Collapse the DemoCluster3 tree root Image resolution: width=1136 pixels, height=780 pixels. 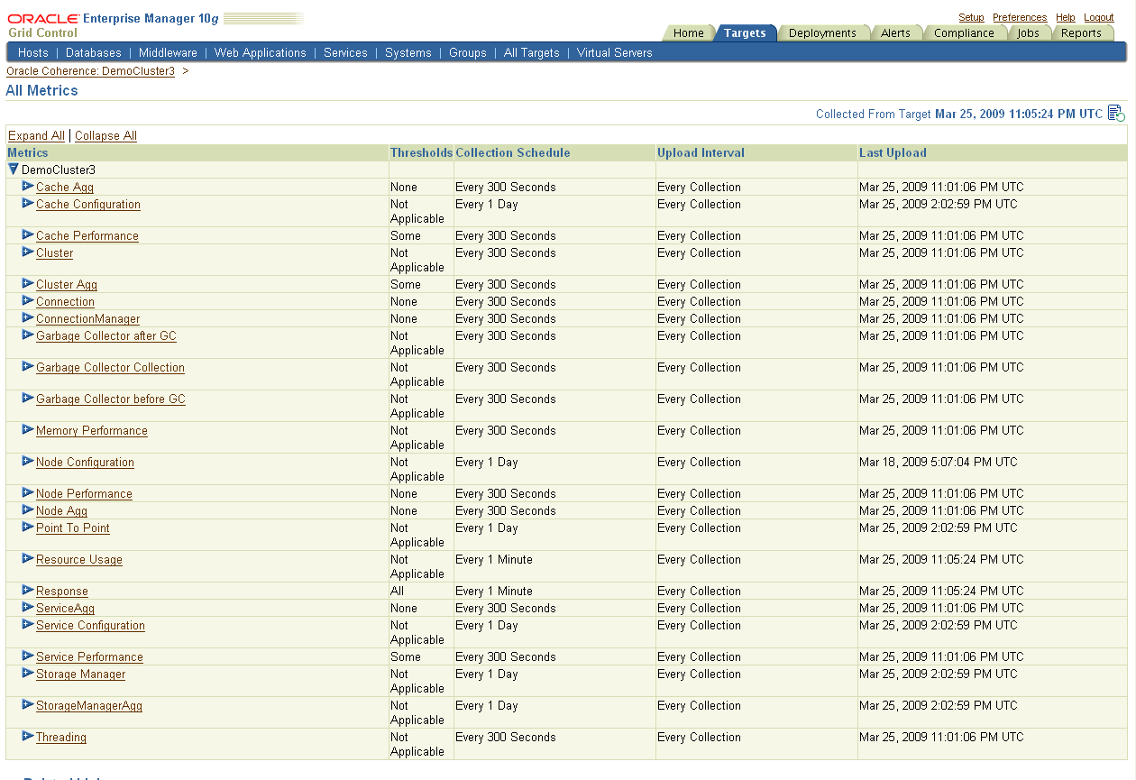tap(13, 170)
